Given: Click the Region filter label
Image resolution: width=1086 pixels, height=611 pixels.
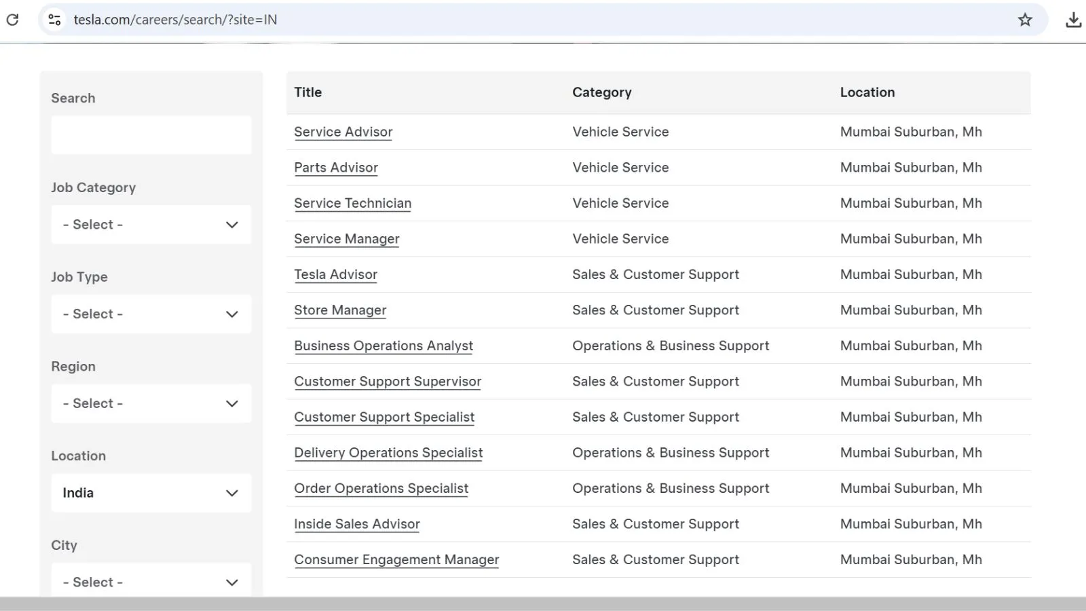Looking at the screenshot, I should pyautogui.click(x=73, y=367).
